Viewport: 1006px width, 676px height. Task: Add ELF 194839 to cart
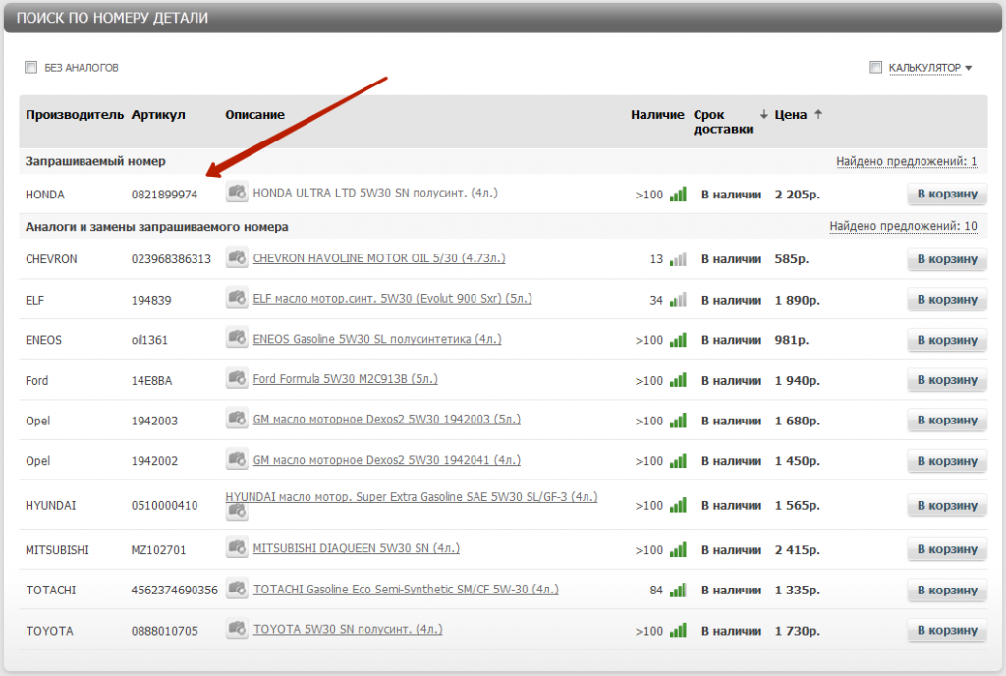coord(947,300)
